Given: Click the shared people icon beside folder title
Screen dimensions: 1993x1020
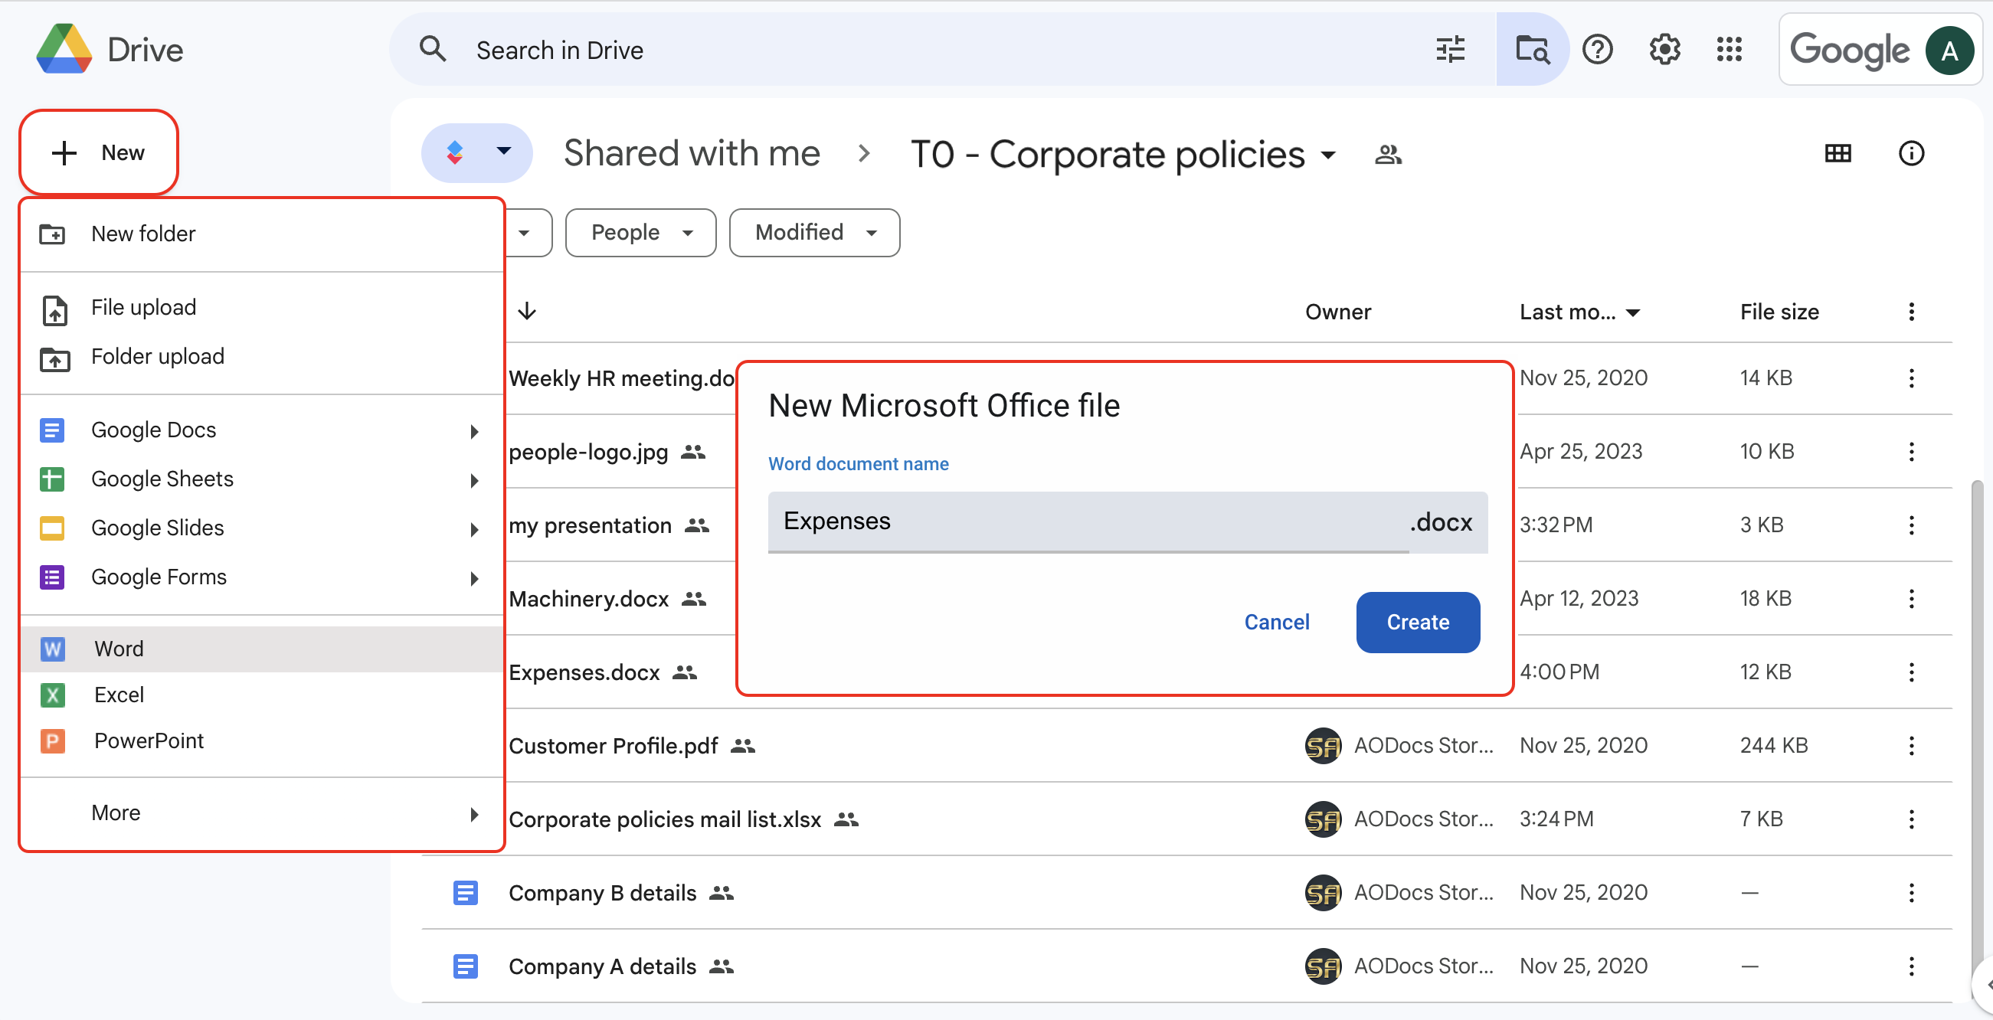Looking at the screenshot, I should [1388, 155].
